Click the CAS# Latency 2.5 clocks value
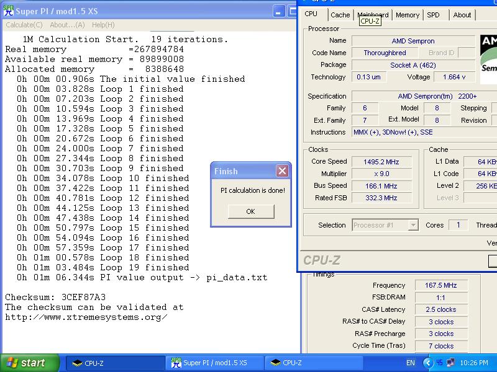Image resolution: width=497 pixels, height=372 pixels. tap(441, 309)
